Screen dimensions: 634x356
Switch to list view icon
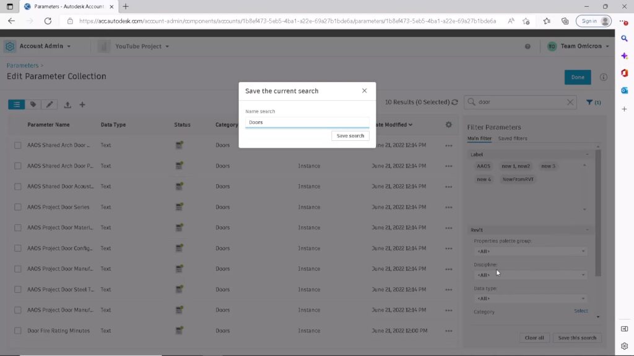pos(17,104)
